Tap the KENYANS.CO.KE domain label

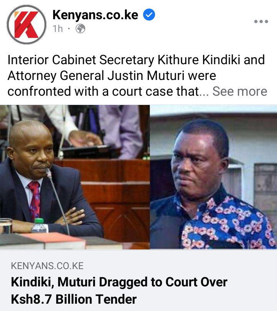(x=47, y=266)
